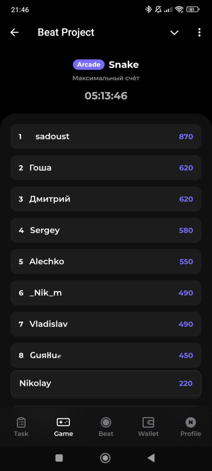Tap the Arcade category badge

point(89,64)
